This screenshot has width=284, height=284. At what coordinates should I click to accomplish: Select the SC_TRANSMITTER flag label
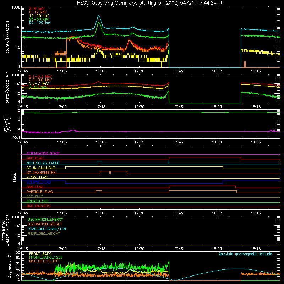pos(41,173)
